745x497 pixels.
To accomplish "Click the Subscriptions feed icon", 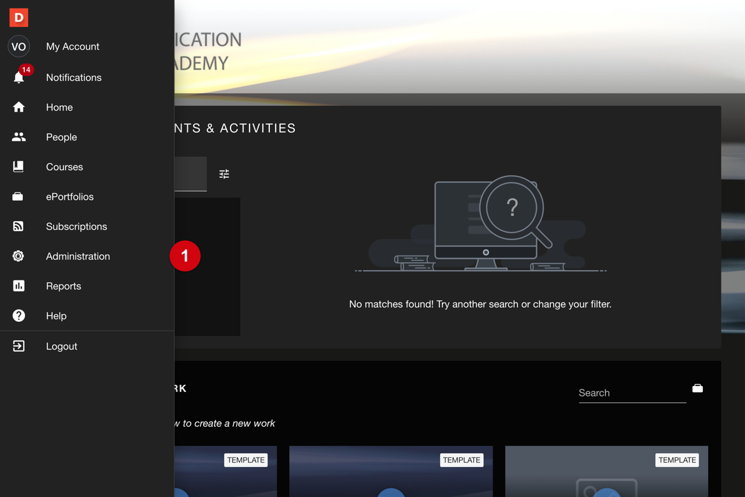I will click(x=18, y=226).
